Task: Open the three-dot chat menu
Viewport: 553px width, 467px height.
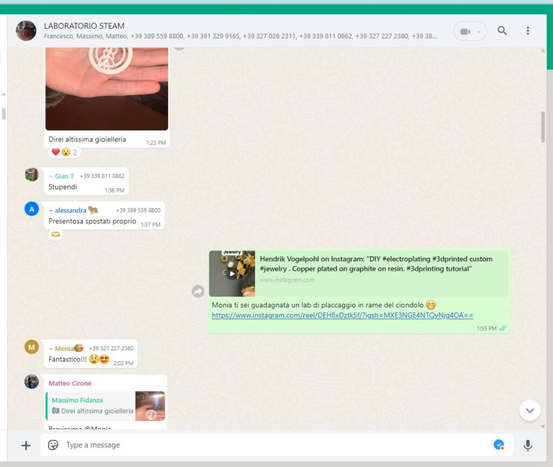Action: [x=528, y=31]
